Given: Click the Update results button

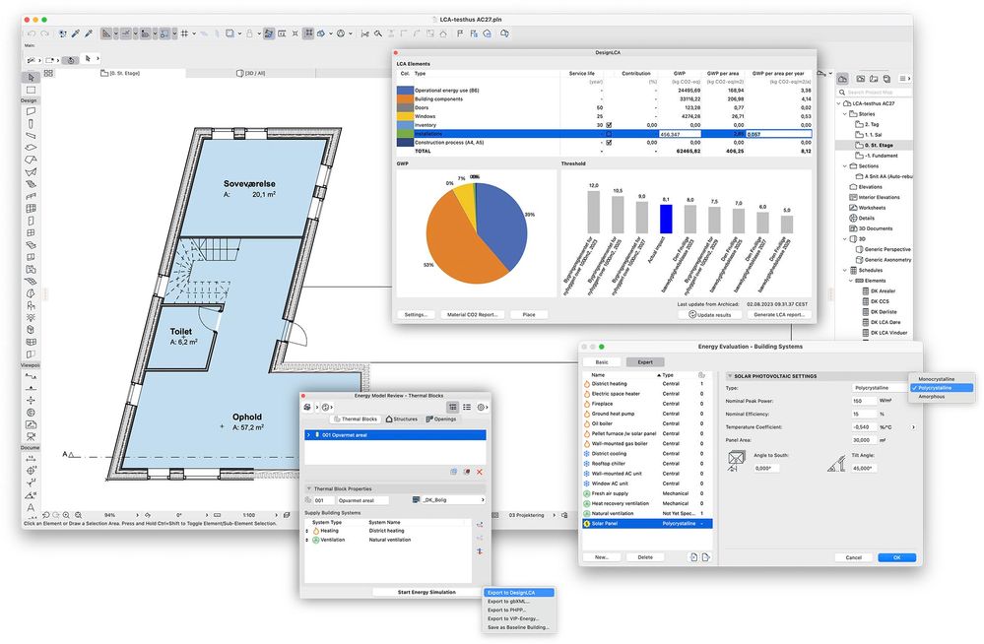Looking at the screenshot, I should click(x=710, y=314).
